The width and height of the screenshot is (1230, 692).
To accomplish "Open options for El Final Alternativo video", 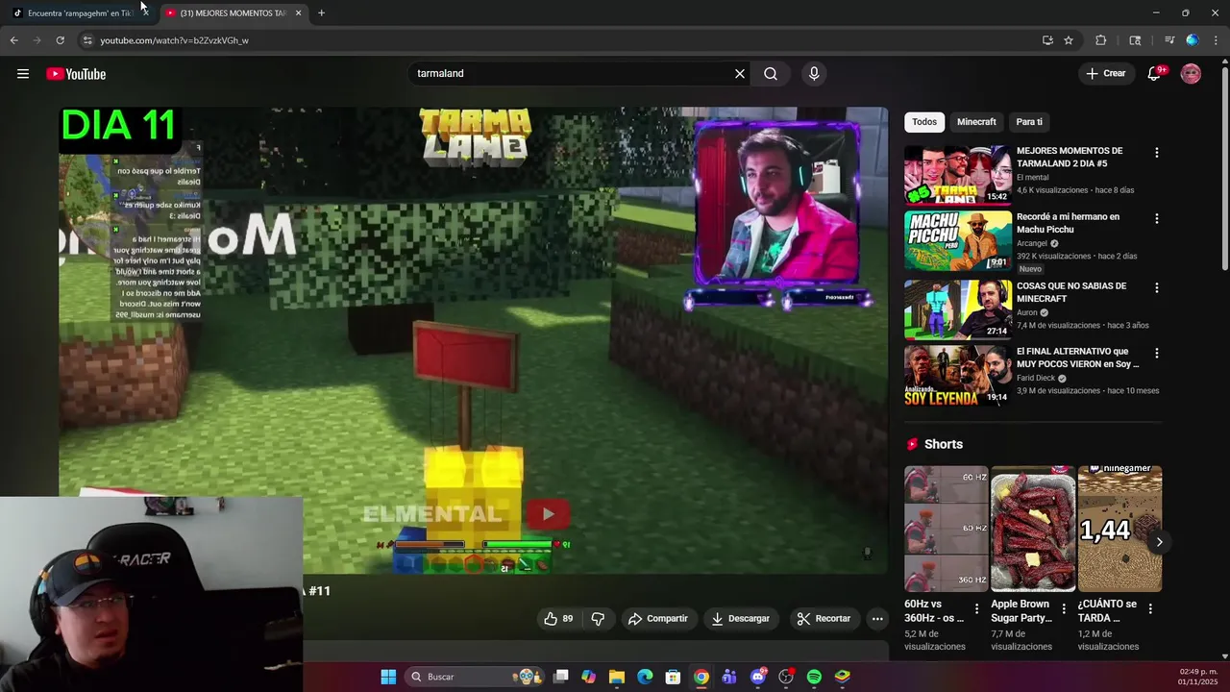I will click(x=1156, y=353).
